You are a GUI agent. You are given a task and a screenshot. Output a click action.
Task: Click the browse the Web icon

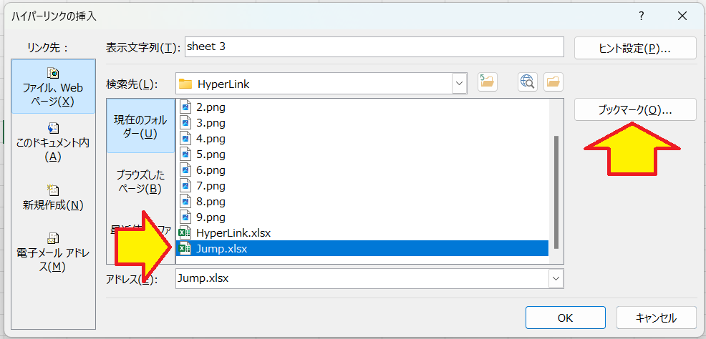(x=528, y=82)
